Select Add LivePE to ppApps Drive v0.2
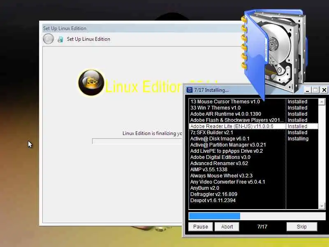Viewport: 329px width, 247px height. click(x=253, y=151)
